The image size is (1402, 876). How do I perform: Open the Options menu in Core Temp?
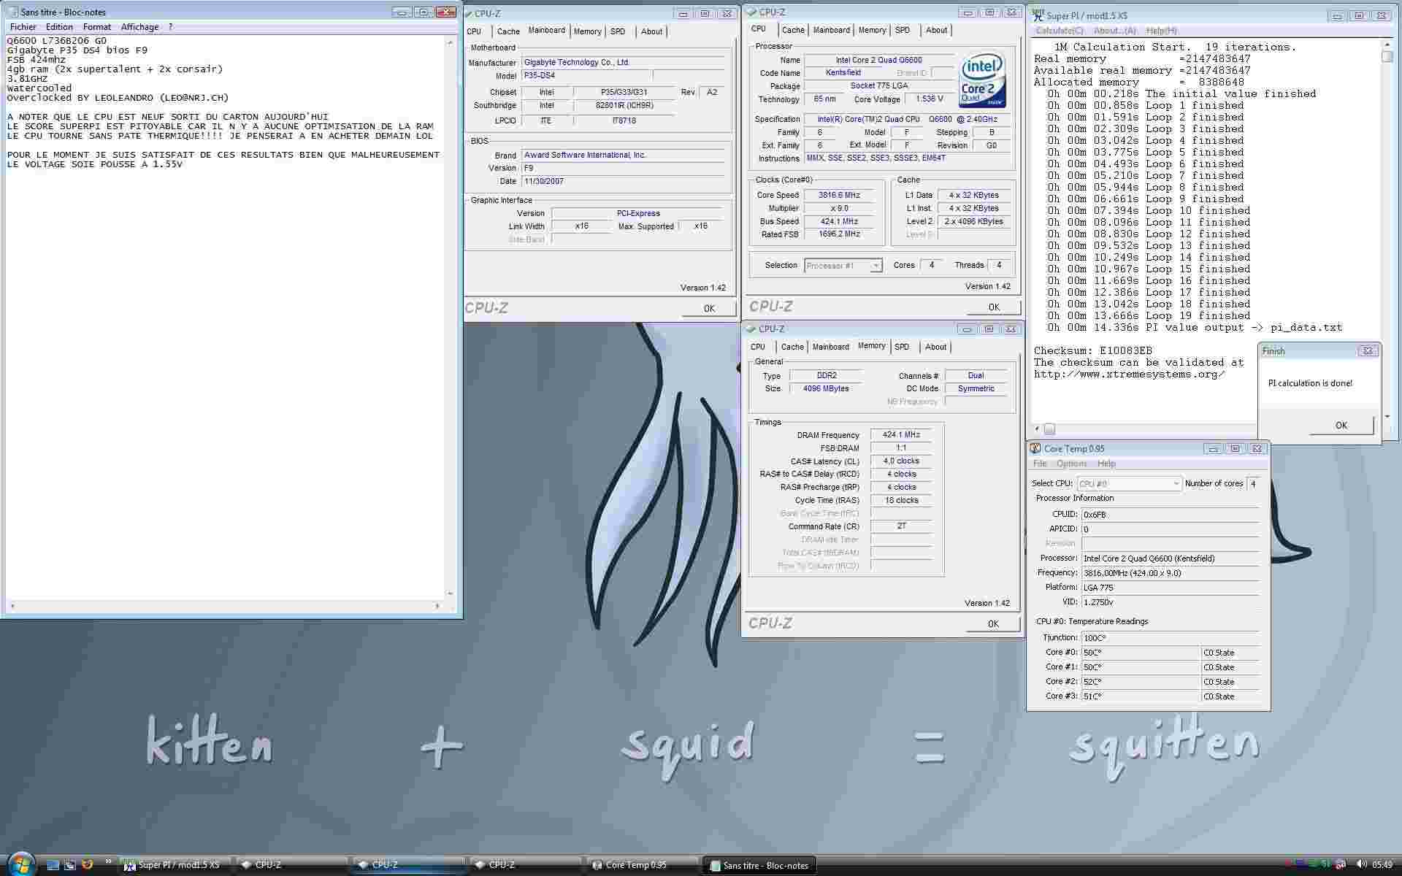click(1071, 464)
